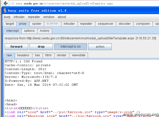Click the '<title>' tag line
159x117 pixels.
[27, 108]
